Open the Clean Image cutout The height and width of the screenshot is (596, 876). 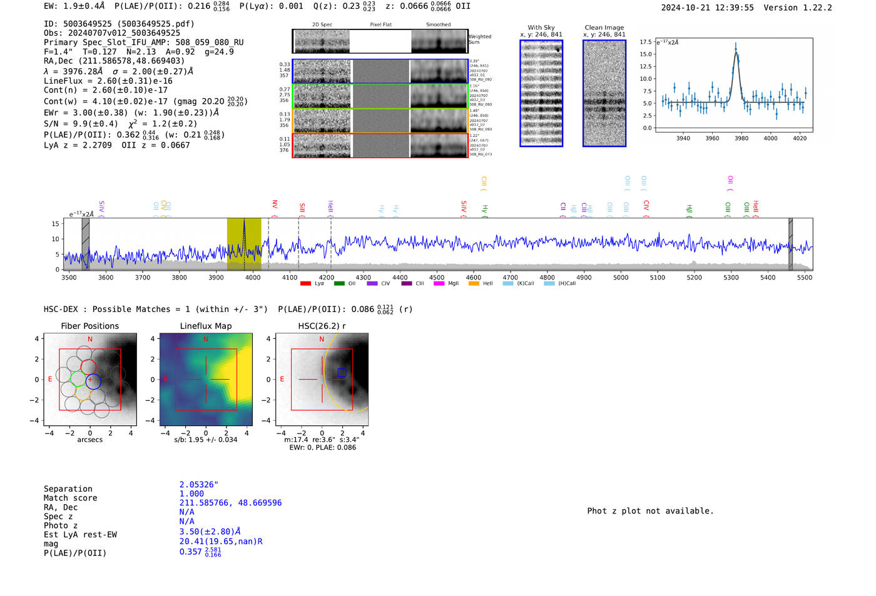pyautogui.click(x=604, y=94)
